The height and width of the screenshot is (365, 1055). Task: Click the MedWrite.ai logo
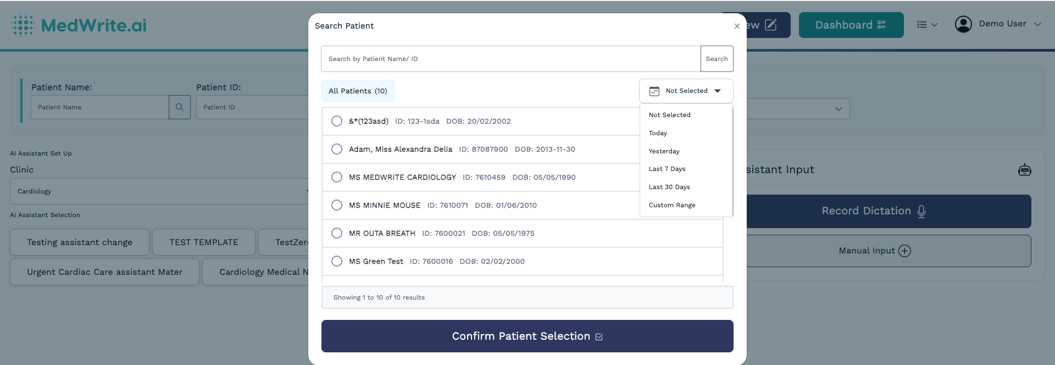click(x=79, y=25)
